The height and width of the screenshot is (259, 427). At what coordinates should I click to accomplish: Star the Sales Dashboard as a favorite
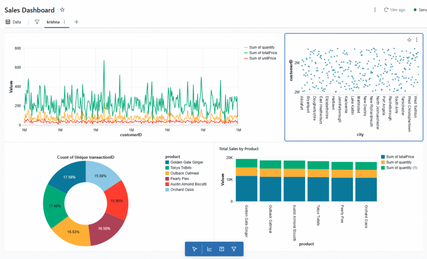(x=62, y=9)
